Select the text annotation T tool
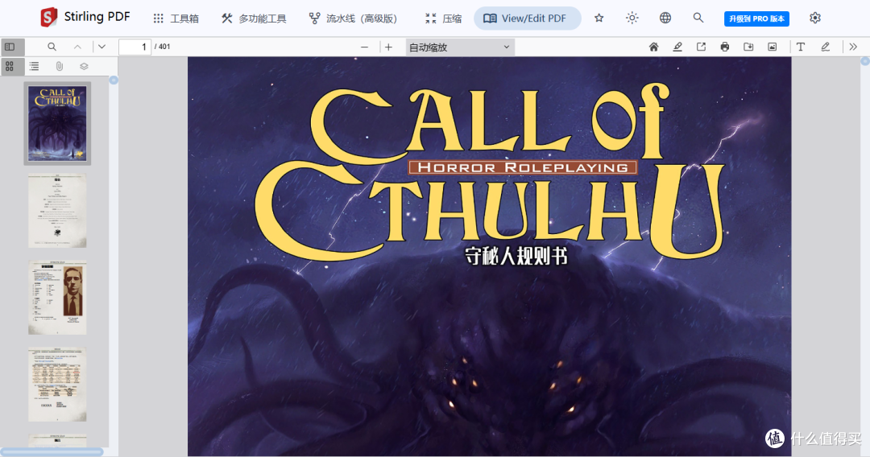Screen dimensions: 870x457 [801, 47]
